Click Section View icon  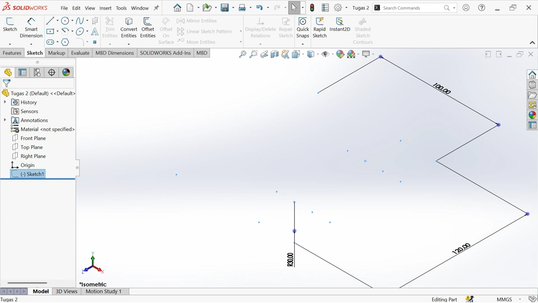click(x=275, y=54)
